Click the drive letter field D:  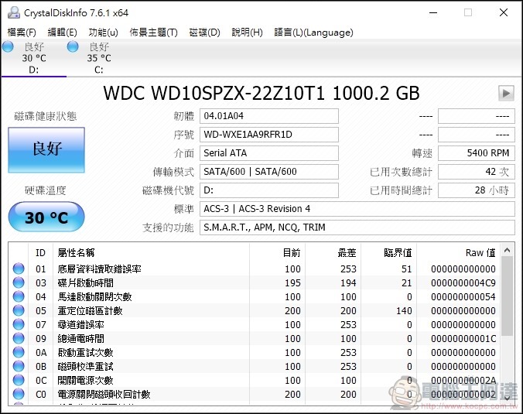point(269,190)
